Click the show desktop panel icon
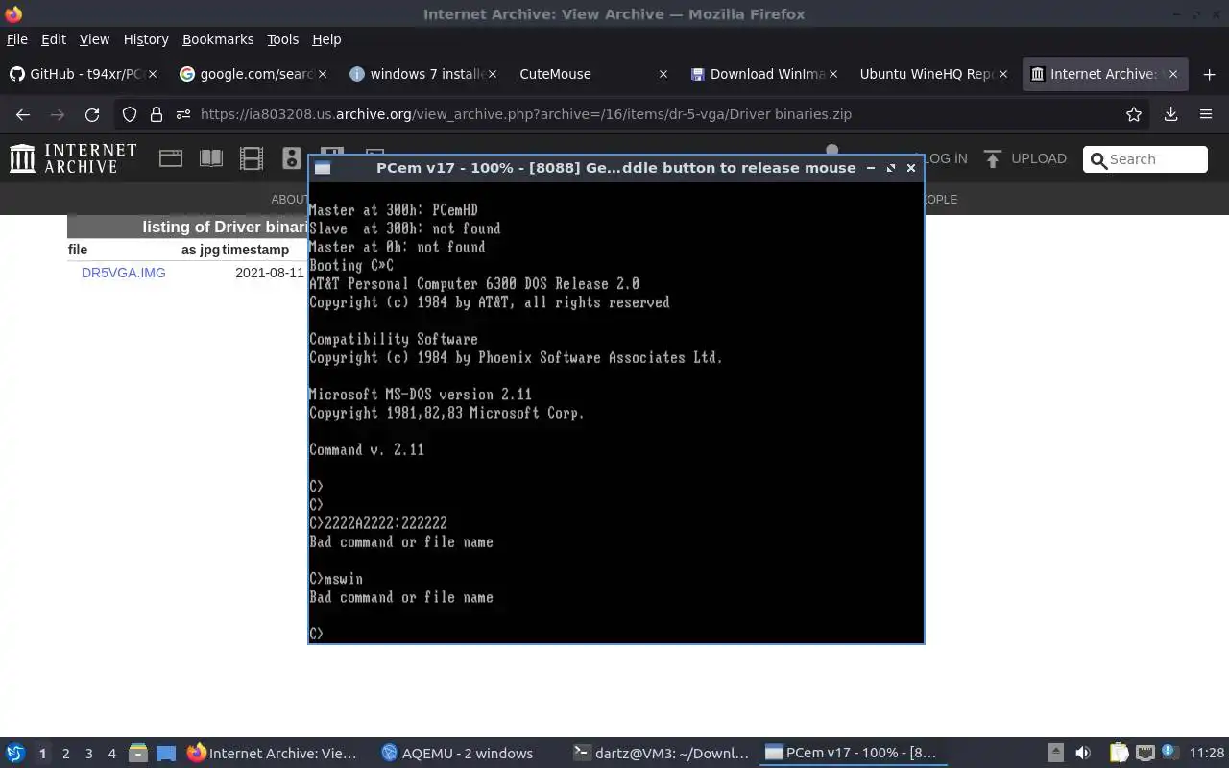The height and width of the screenshot is (768, 1229). pos(166,754)
